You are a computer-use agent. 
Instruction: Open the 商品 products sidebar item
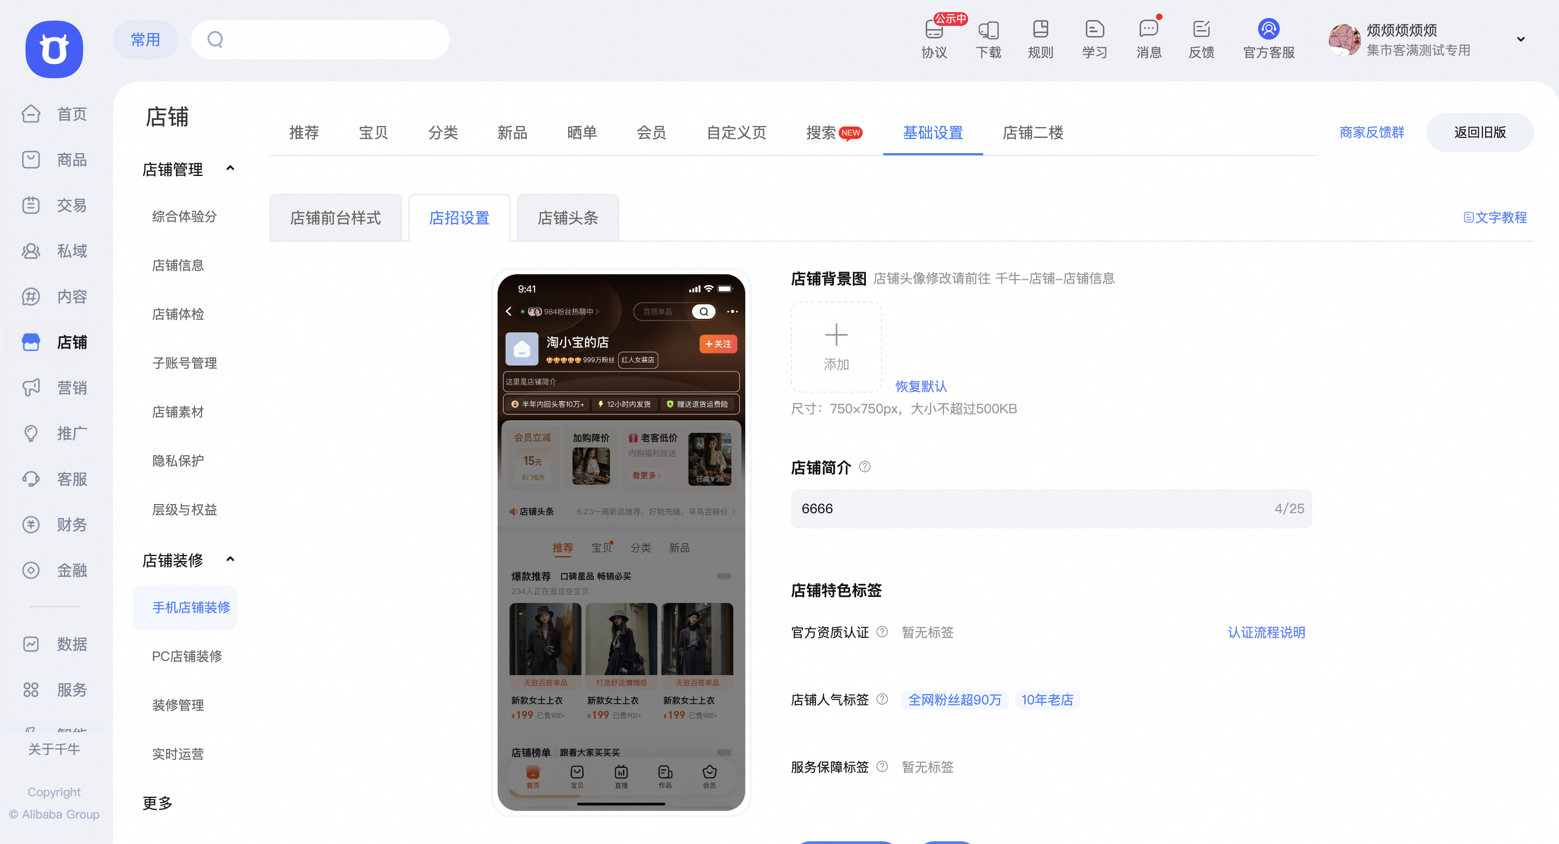[x=54, y=160]
